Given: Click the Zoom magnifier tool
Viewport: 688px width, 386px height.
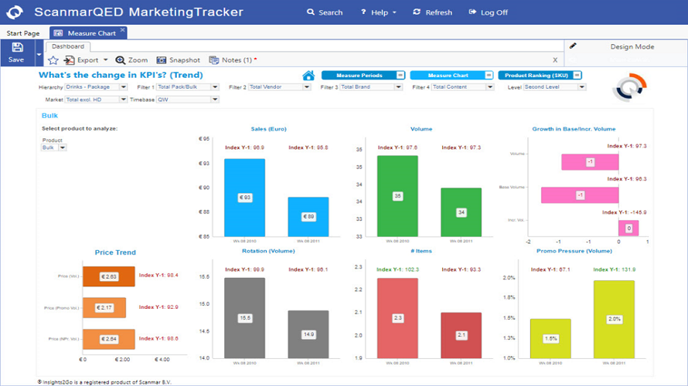Looking at the screenshot, I should pos(131,60).
